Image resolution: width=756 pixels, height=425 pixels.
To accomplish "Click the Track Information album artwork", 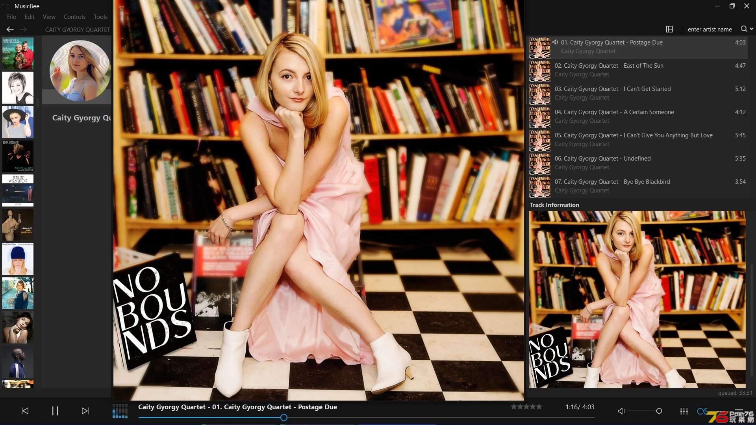I will coord(637,299).
